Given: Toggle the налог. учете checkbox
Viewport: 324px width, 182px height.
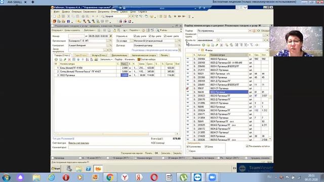Looking at the screenshot, I should (165, 36).
